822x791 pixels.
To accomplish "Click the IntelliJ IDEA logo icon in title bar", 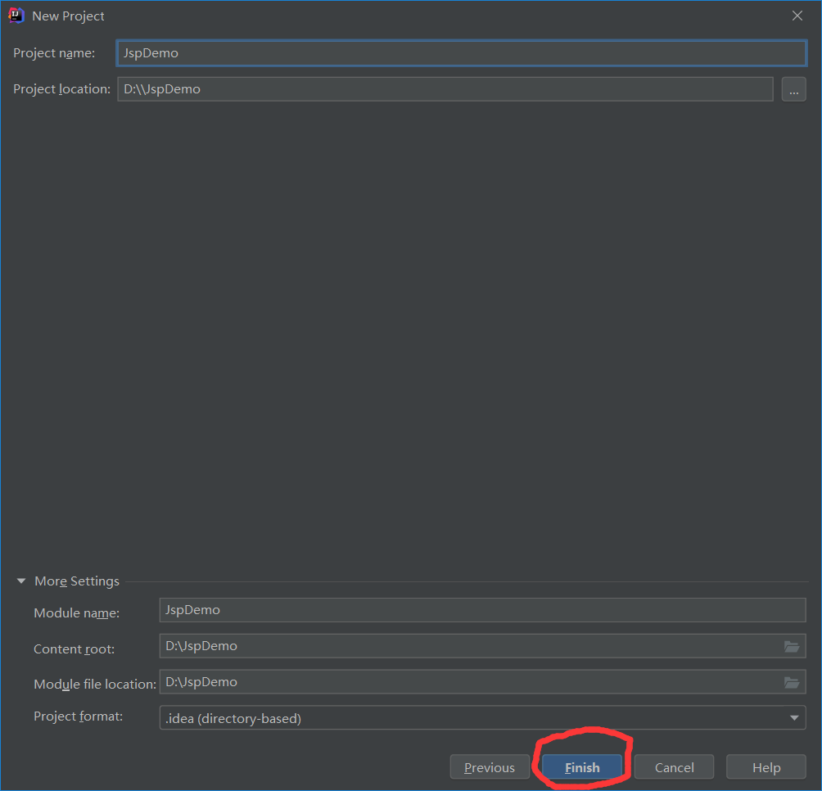I will [x=16, y=16].
